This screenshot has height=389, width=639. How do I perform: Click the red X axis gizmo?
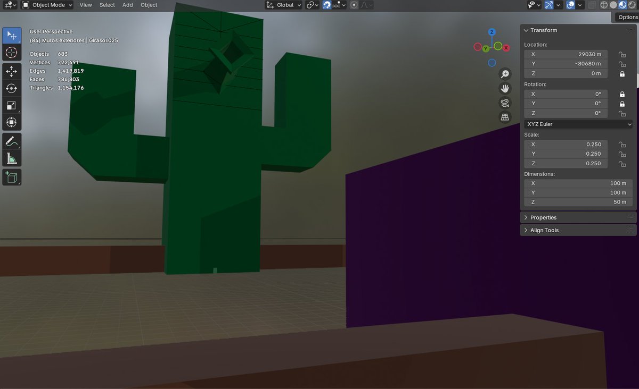coord(506,48)
